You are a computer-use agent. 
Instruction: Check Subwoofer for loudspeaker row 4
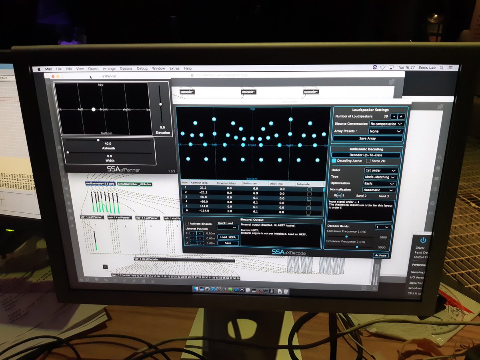tap(309, 203)
